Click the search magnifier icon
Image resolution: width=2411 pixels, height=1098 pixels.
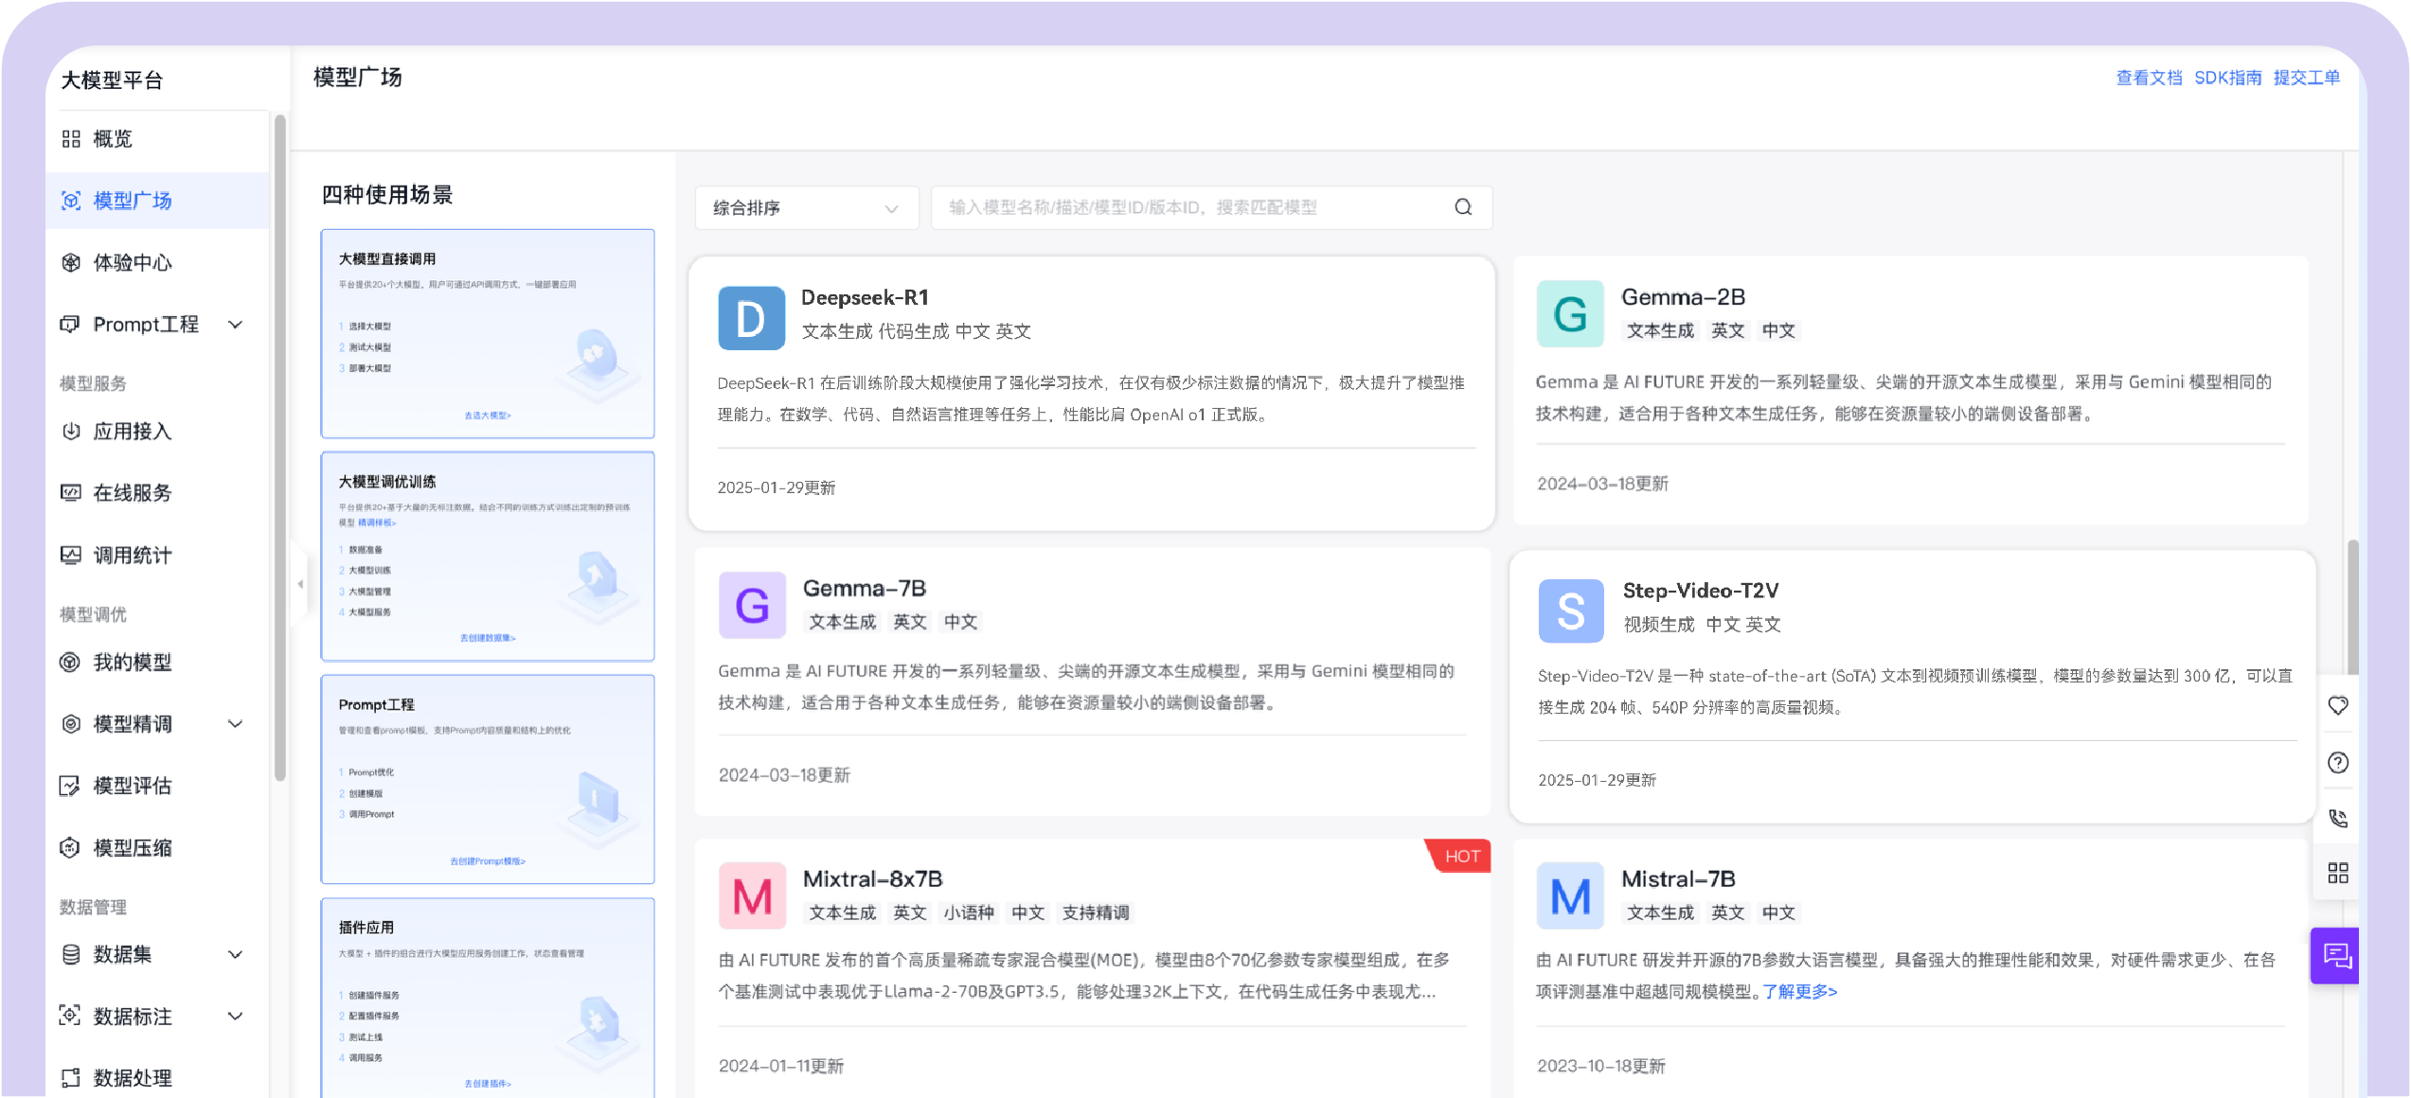click(x=1463, y=207)
